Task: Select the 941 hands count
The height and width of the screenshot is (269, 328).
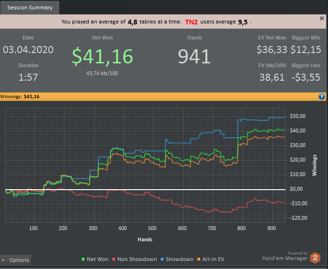Action: pos(194,56)
